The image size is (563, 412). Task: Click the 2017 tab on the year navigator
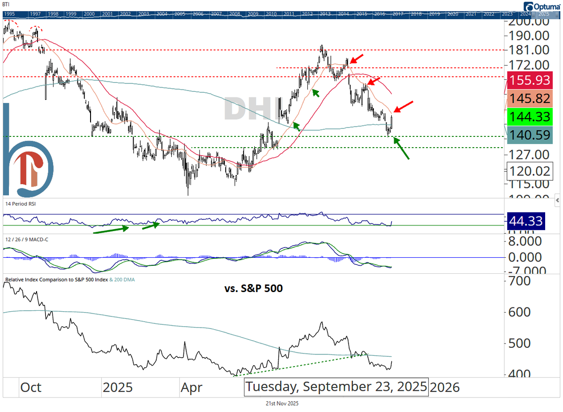(x=398, y=14)
